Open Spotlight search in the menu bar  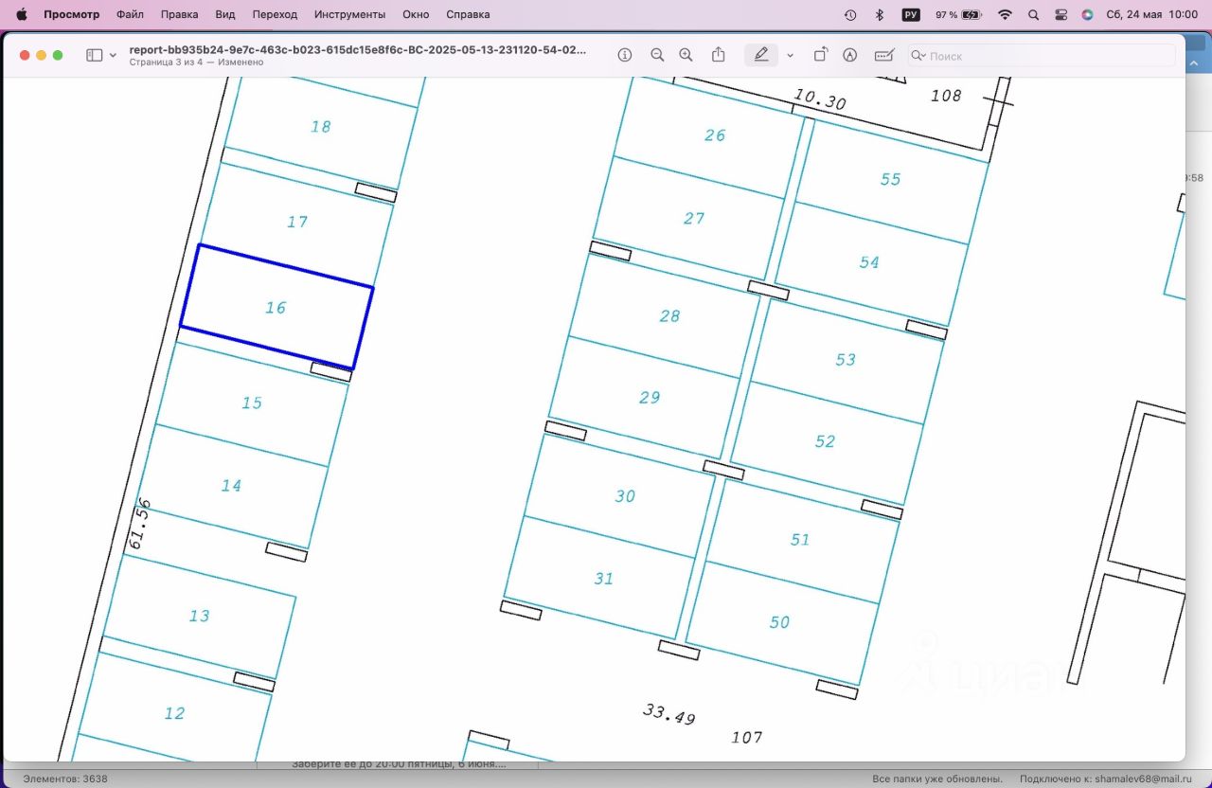pos(1033,14)
